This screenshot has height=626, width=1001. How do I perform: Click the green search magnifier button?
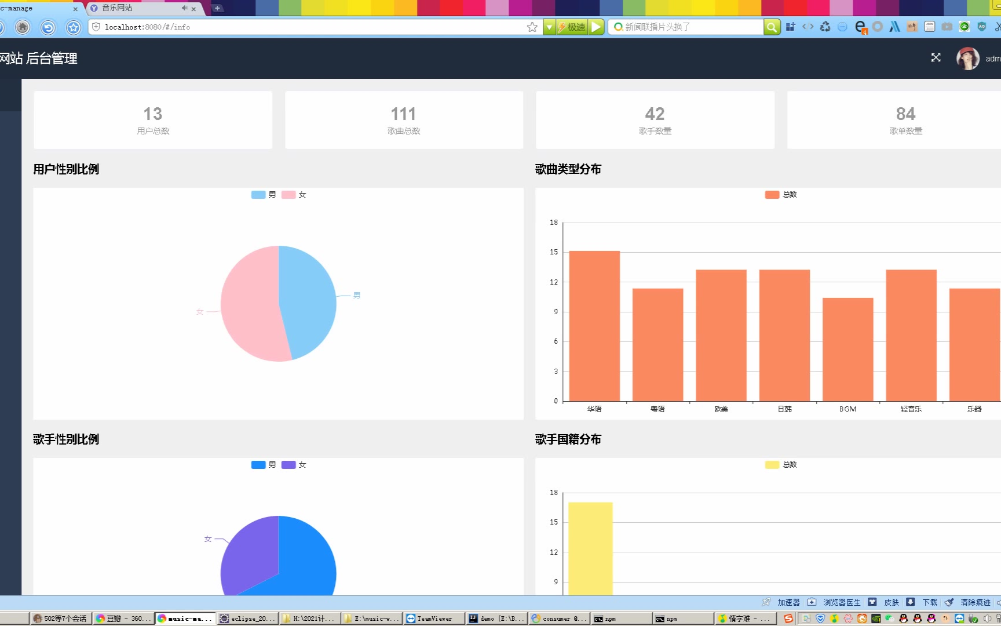click(x=772, y=27)
